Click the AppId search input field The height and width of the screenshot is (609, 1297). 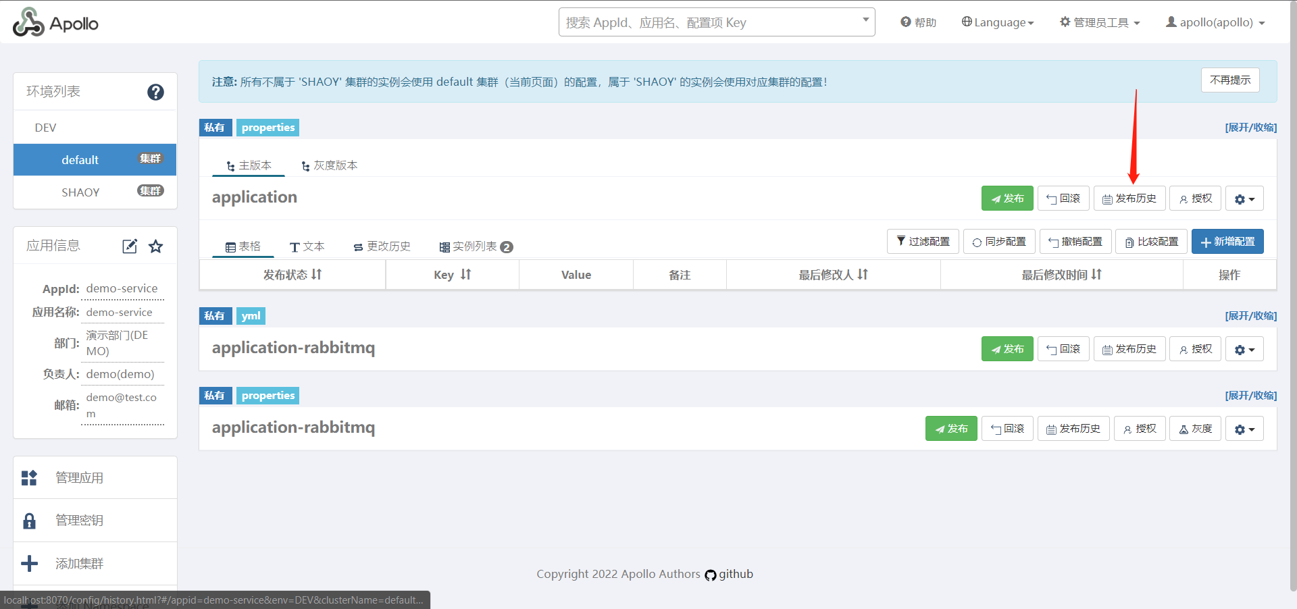tap(709, 22)
